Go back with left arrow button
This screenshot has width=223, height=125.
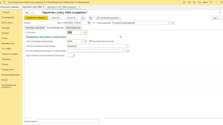27,12
